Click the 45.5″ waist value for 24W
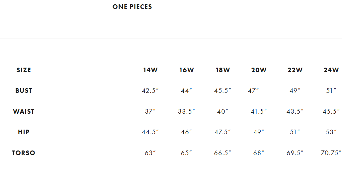Image resolution: width=351 pixels, height=180 pixels. [x=331, y=112]
